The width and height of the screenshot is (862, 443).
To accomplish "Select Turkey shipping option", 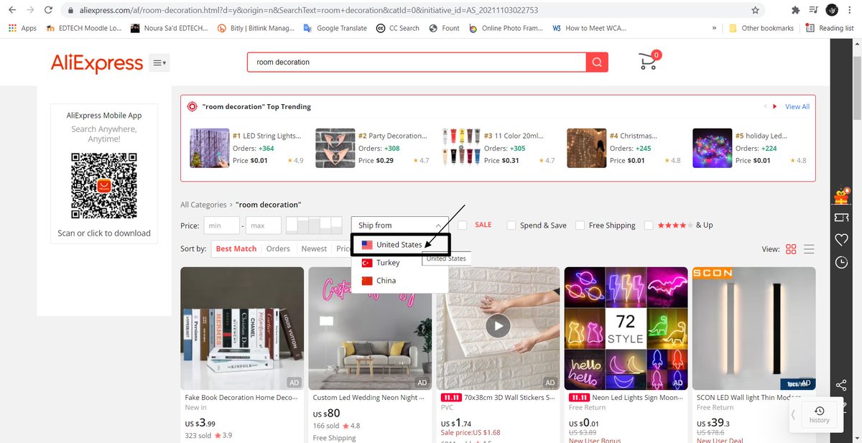I will 400,263.
